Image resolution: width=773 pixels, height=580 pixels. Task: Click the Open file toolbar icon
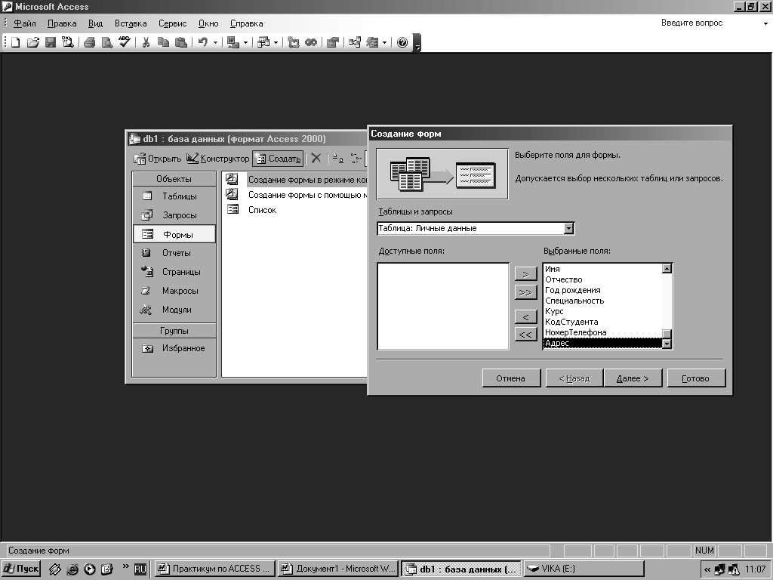point(32,42)
